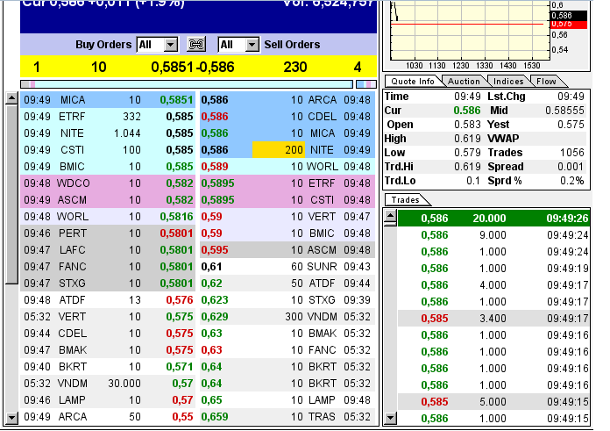This screenshot has width=610, height=431.
Task: Click the link chain icon between order filters
Action: tap(196, 45)
